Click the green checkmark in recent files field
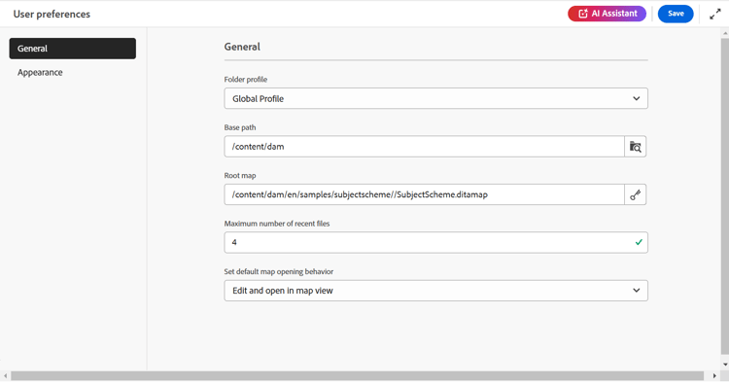This screenshot has width=729, height=384. [x=639, y=242]
